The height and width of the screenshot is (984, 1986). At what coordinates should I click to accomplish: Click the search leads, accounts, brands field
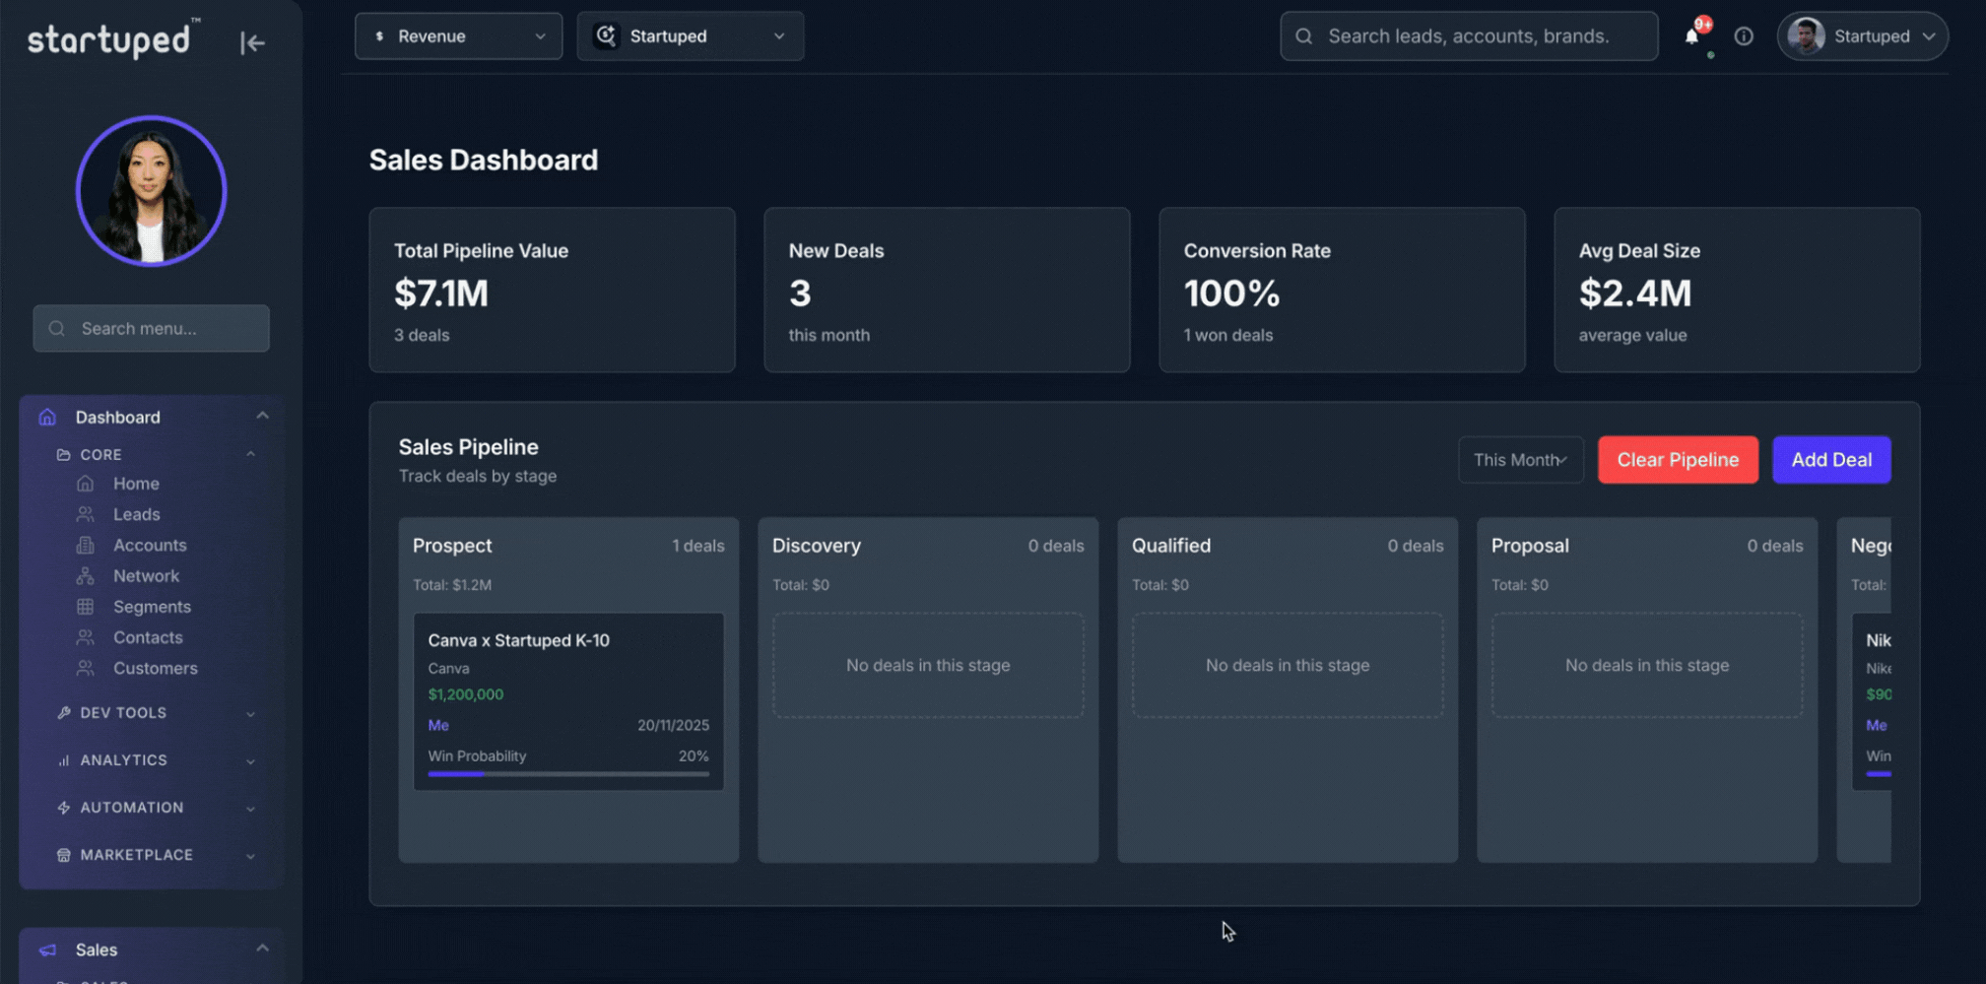coord(1468,35)
